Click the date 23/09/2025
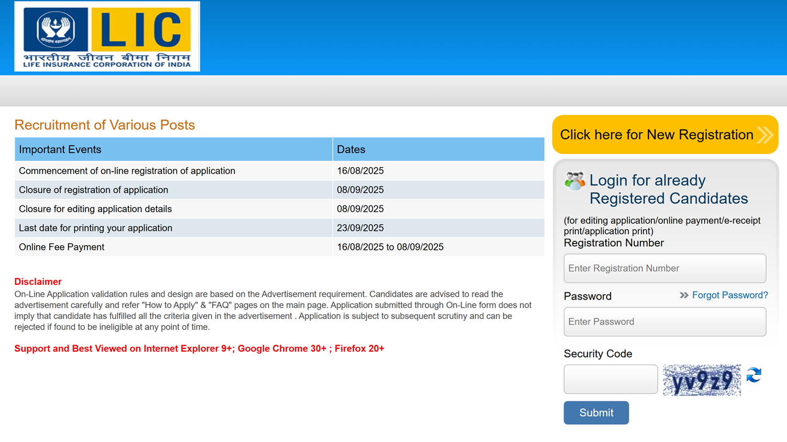 point(360,228)
